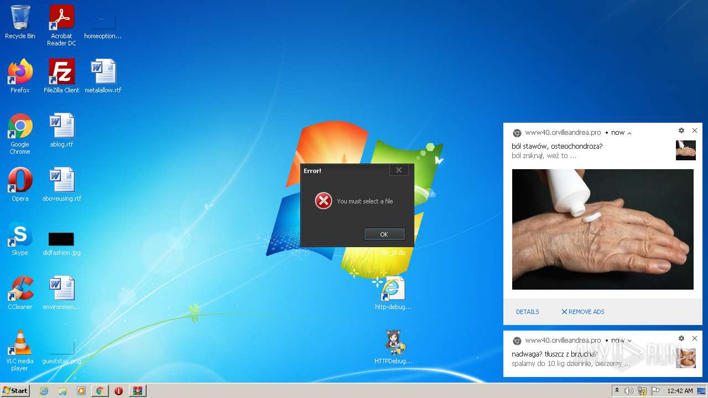This screenshot has height=398, width=708.
Task: Click OK in the Error dialog
Action: 384,234
